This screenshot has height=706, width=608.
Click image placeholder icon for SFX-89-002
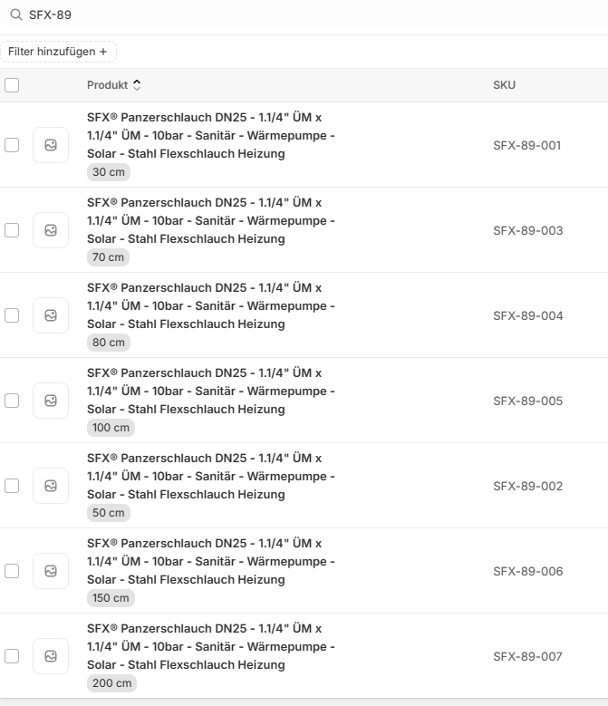[51, 486]
